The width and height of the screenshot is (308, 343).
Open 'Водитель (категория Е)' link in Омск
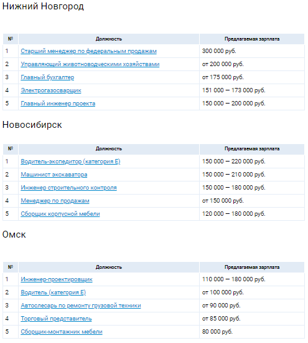tap(54, 292)
